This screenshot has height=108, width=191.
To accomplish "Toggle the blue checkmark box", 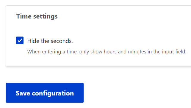I will click(x=20, y=40).
